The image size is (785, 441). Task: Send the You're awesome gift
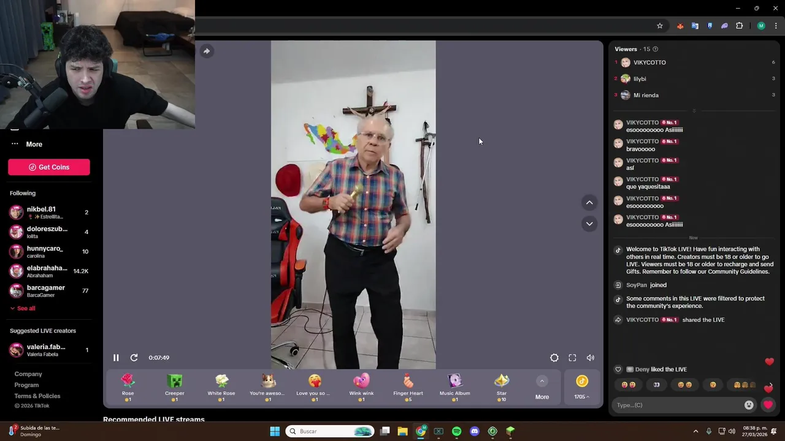point(268,387)
